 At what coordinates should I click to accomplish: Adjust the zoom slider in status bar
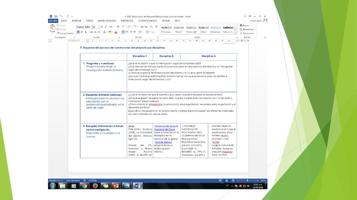click(248, 181)
